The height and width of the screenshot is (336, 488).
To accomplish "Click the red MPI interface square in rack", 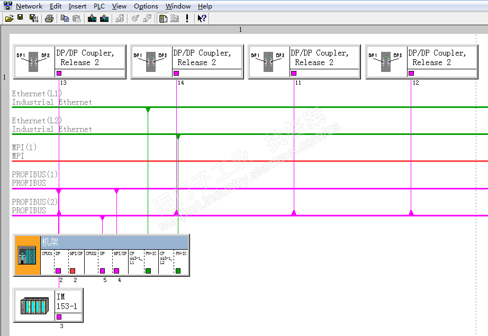I will pyautogui.click(x=73, y=271).
